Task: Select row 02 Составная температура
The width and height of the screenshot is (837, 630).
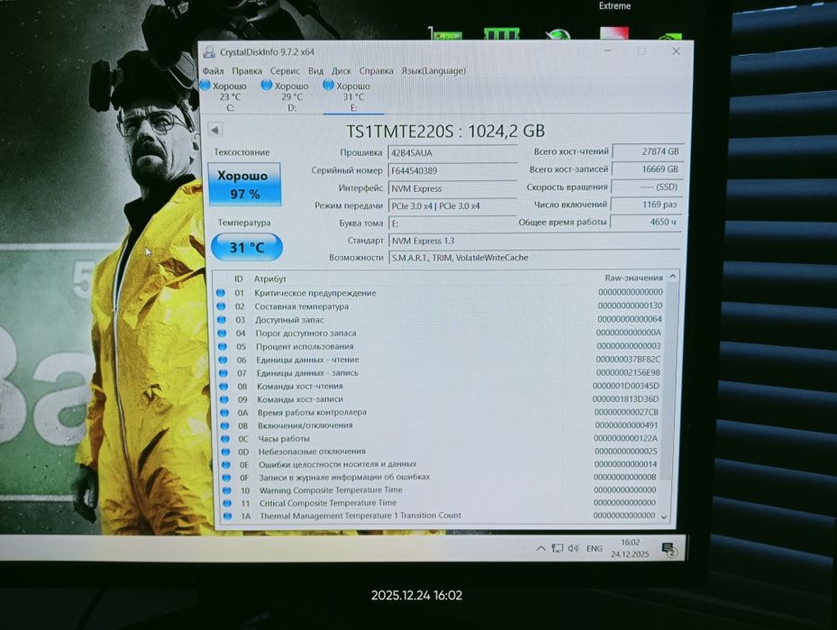Action: point(441,306)
